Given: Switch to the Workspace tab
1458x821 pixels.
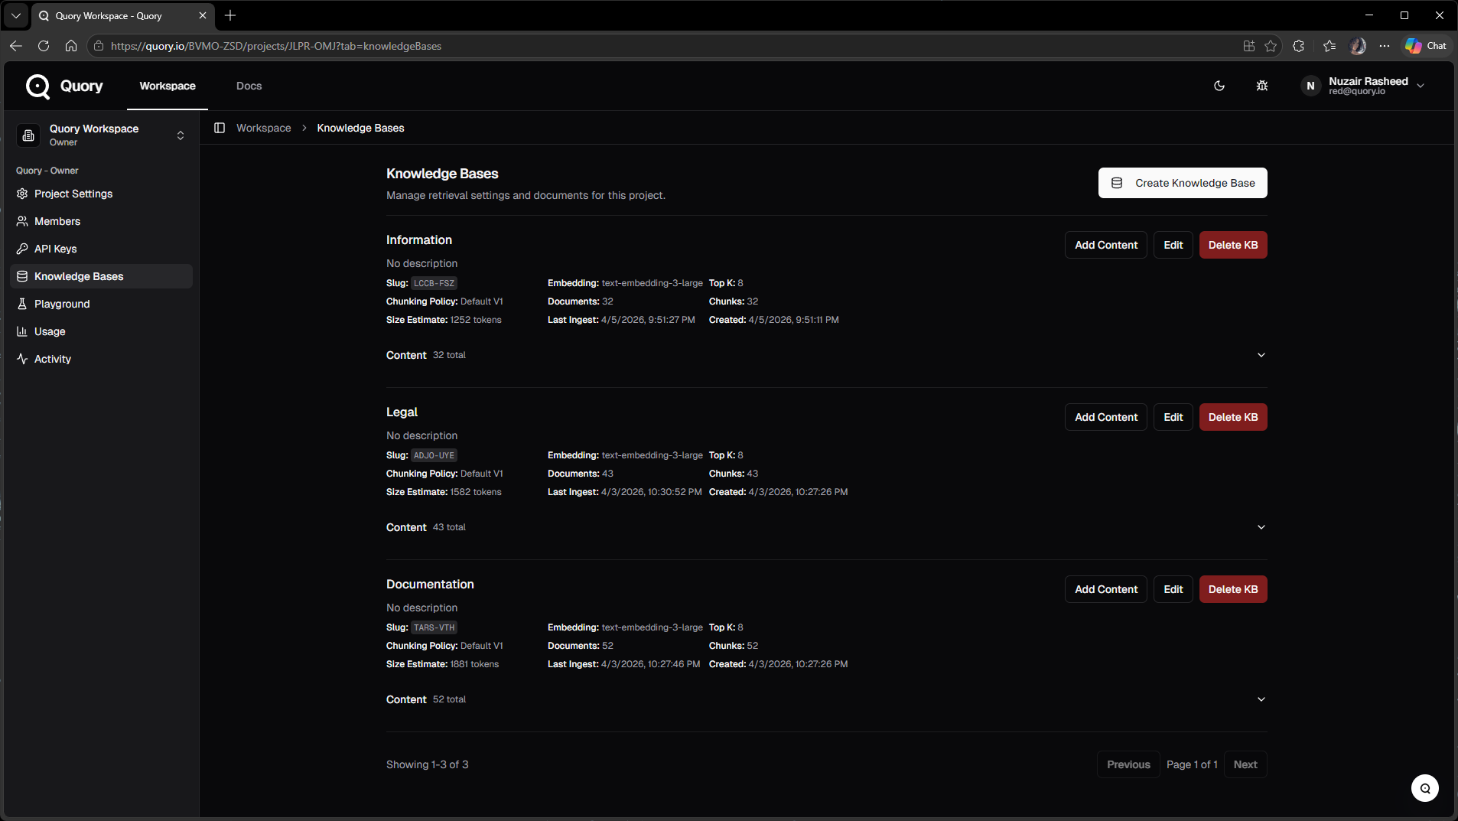Looking at the screenshot, I should click(168, 86).
